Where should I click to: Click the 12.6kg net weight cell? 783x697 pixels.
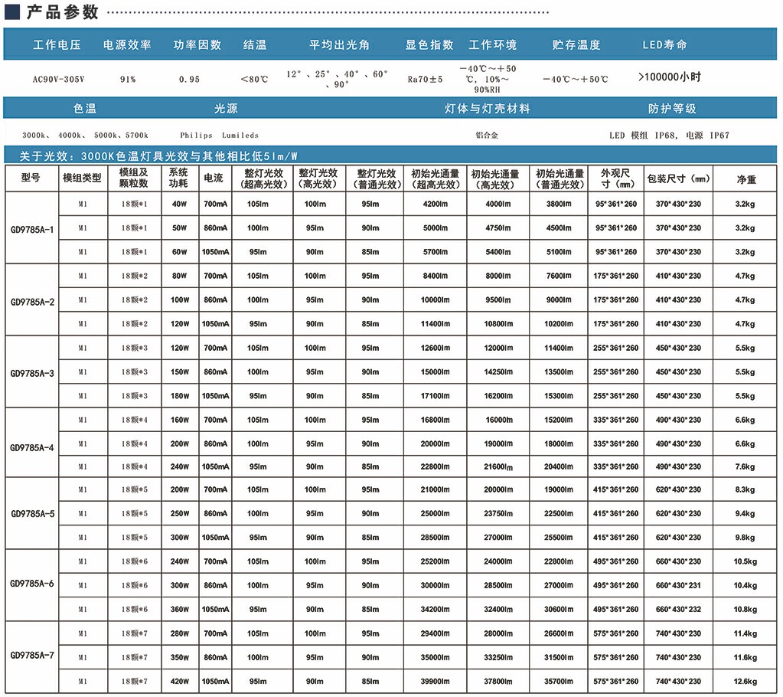[745, 682]
